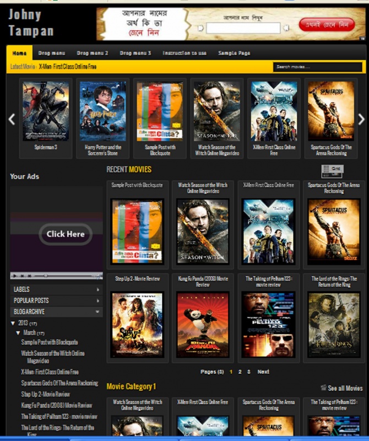Screen dimensions: 369x441
Task: Open Season of the Witch title in Movie Category 1
Action: (137, 405)
